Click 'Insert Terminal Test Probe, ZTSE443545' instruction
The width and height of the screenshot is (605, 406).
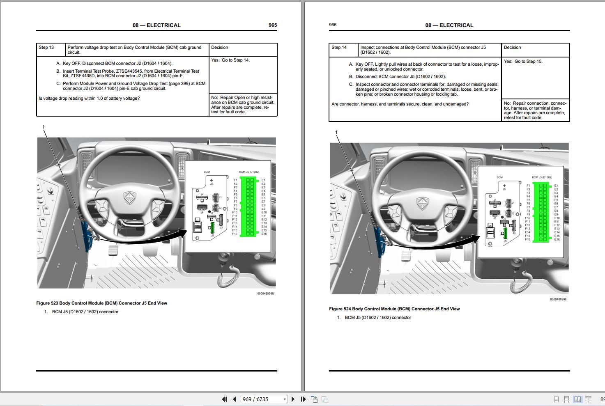tap(131, 73)
